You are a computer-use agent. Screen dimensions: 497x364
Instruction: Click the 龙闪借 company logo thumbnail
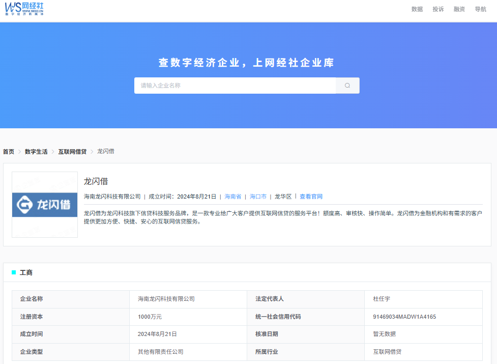45,205
